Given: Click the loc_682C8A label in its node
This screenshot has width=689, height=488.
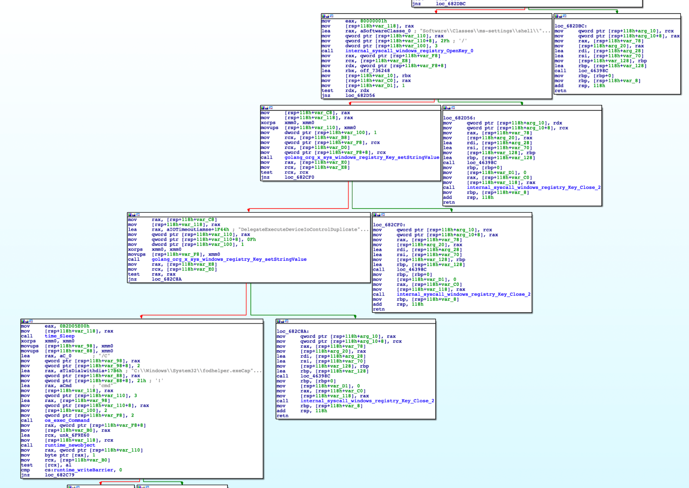Looking at the screenshot, I should point(292,331).
